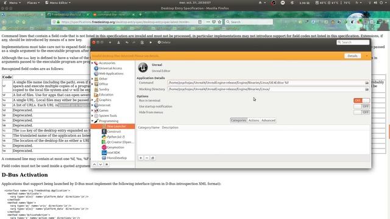Add a category with the plus button

(x=141, y=158)
